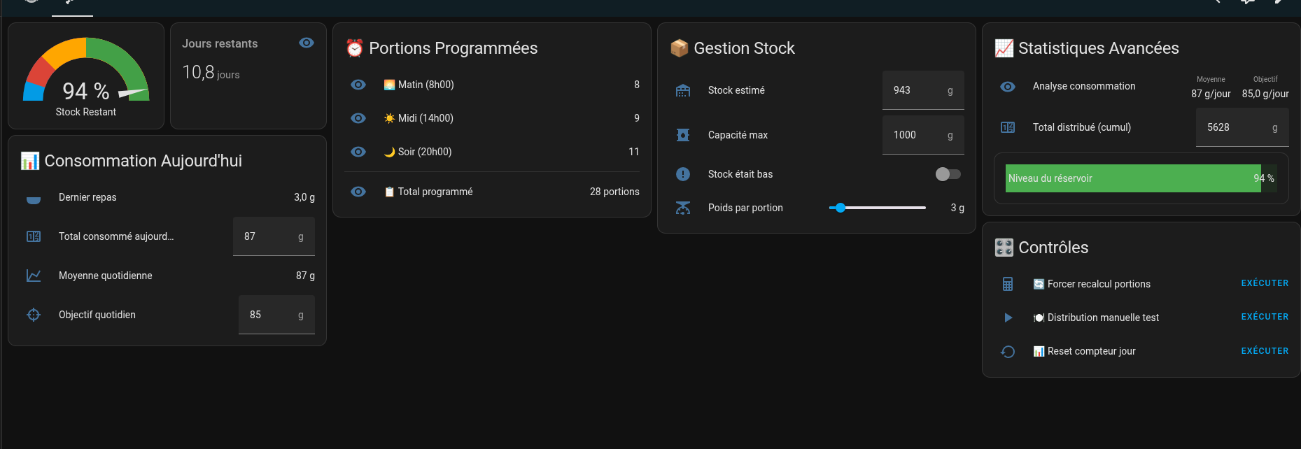
Task: Click the Poids par portion slider handle
Action: pyautogui.click(x=841, y=208)
